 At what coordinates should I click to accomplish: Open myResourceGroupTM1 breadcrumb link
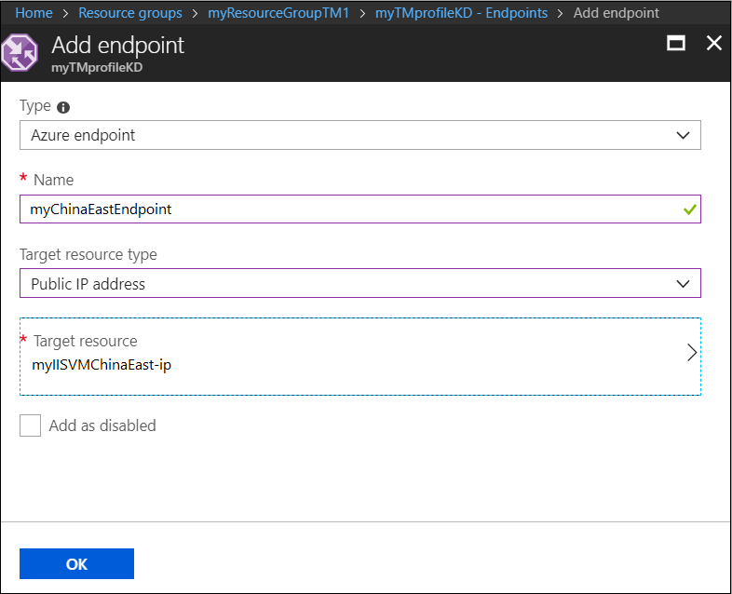click(278, 13)
